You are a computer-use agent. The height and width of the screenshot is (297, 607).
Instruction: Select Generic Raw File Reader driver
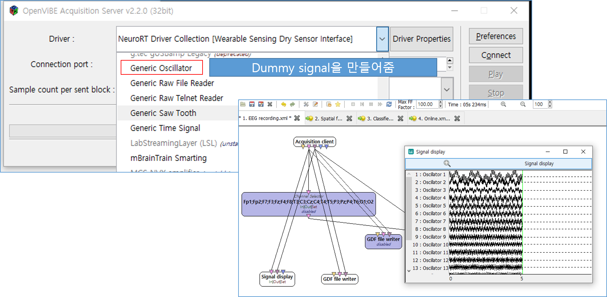click(x=172, y=83)
